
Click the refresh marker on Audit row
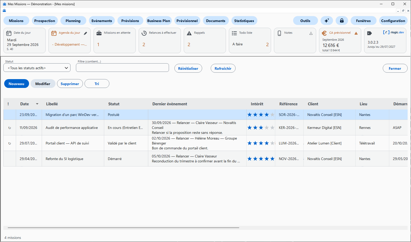pos(10,128)
